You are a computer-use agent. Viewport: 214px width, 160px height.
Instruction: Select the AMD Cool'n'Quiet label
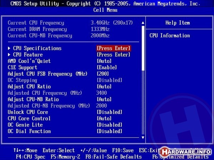coord(29,61)
